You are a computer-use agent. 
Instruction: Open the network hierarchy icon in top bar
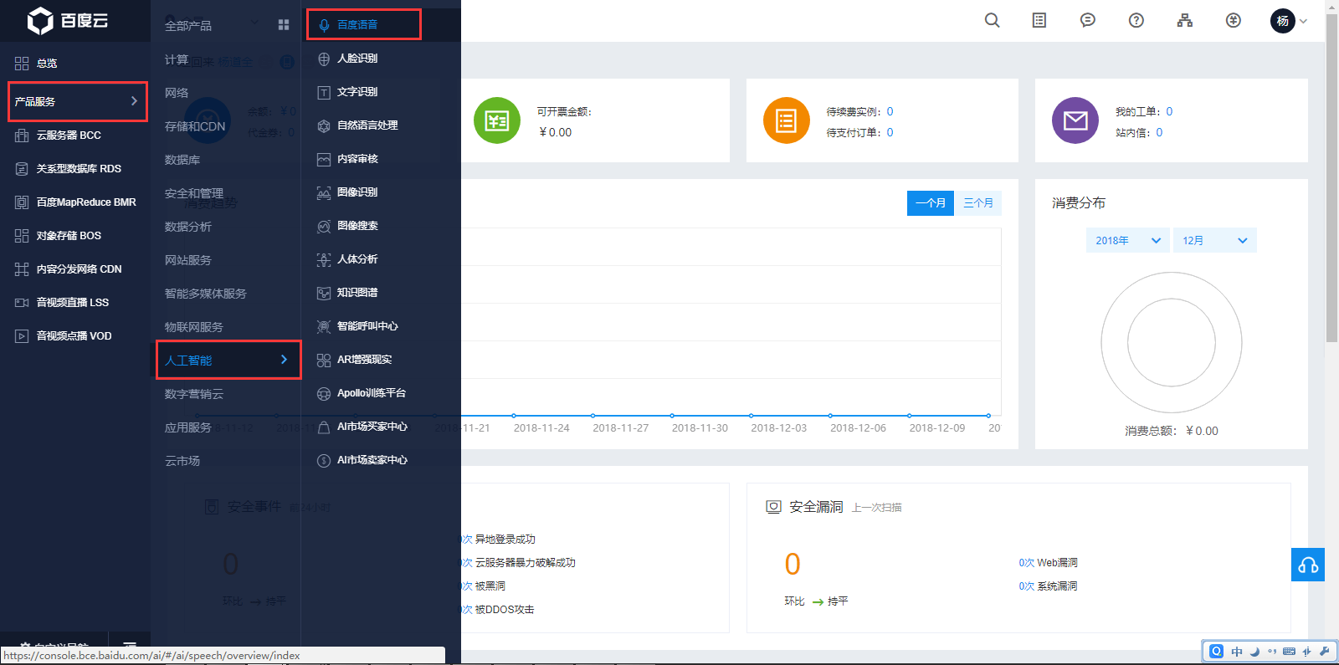point(1185,20)
